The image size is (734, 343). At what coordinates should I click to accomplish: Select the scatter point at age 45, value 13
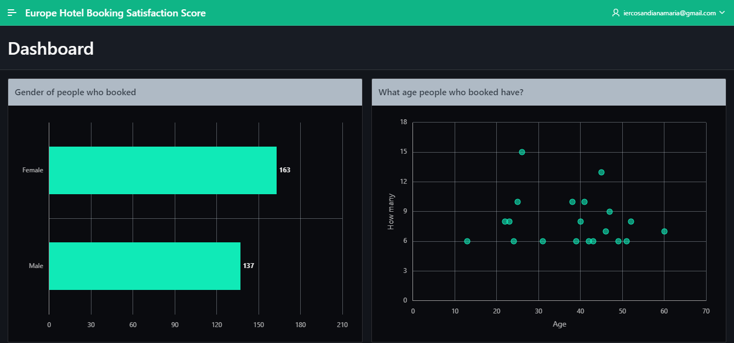tap(601, 172)
